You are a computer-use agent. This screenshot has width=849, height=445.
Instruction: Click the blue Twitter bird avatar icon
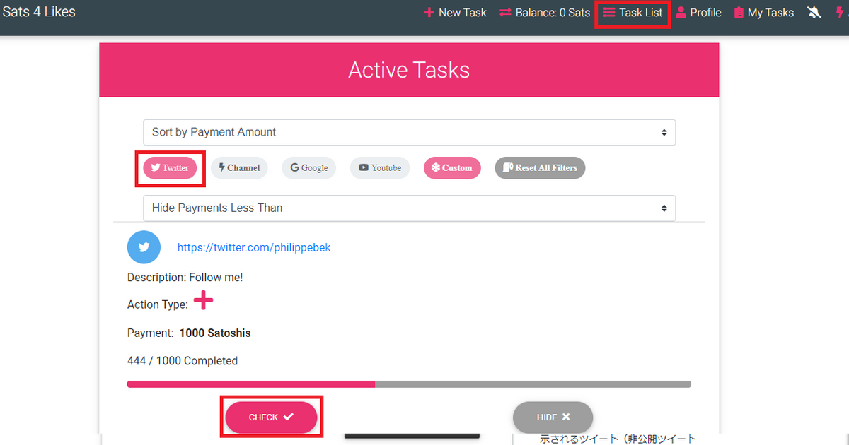pyautogui.click(x=144, y=248)
